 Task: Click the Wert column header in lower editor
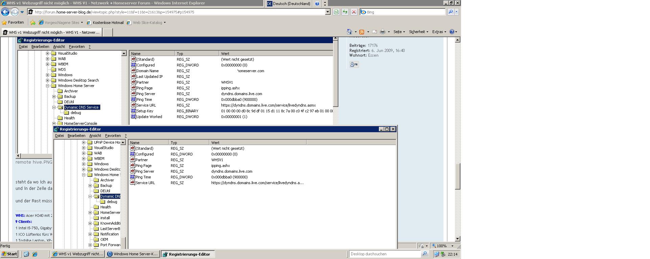pos(258,143)
